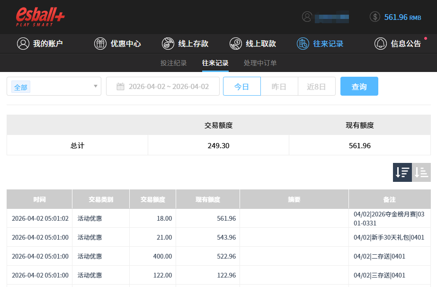Viewport: 437px width, 287px height.
Task: Select the 近8日 date range
Action: coord(316,87)
